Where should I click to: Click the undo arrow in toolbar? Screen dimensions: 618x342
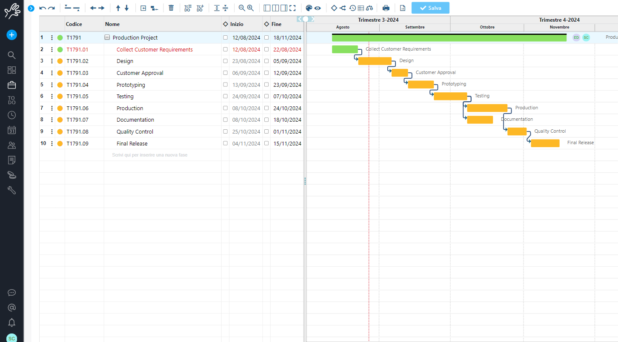point(43,8)
